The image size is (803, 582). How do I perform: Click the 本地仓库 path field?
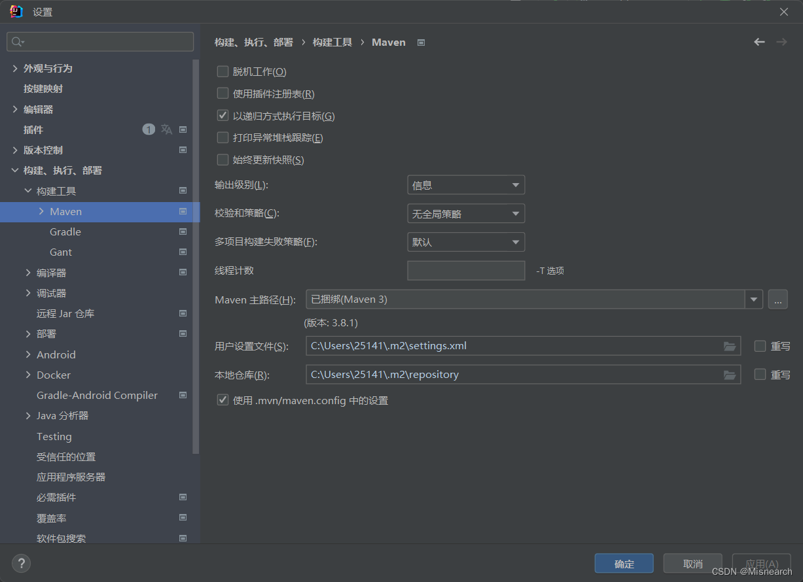click(523, 375)
